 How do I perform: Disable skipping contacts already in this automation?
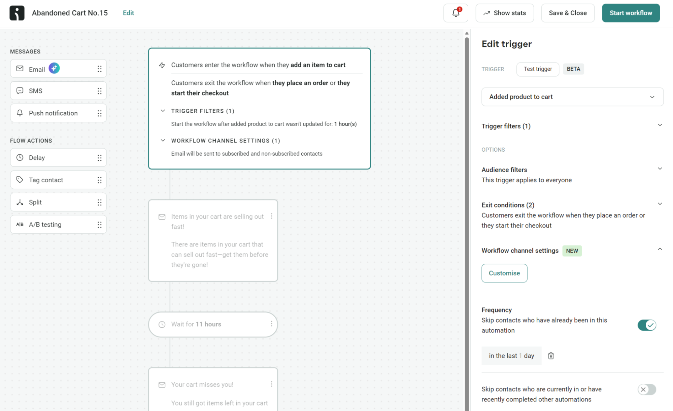pyautogui.click(x=646, y=325)
